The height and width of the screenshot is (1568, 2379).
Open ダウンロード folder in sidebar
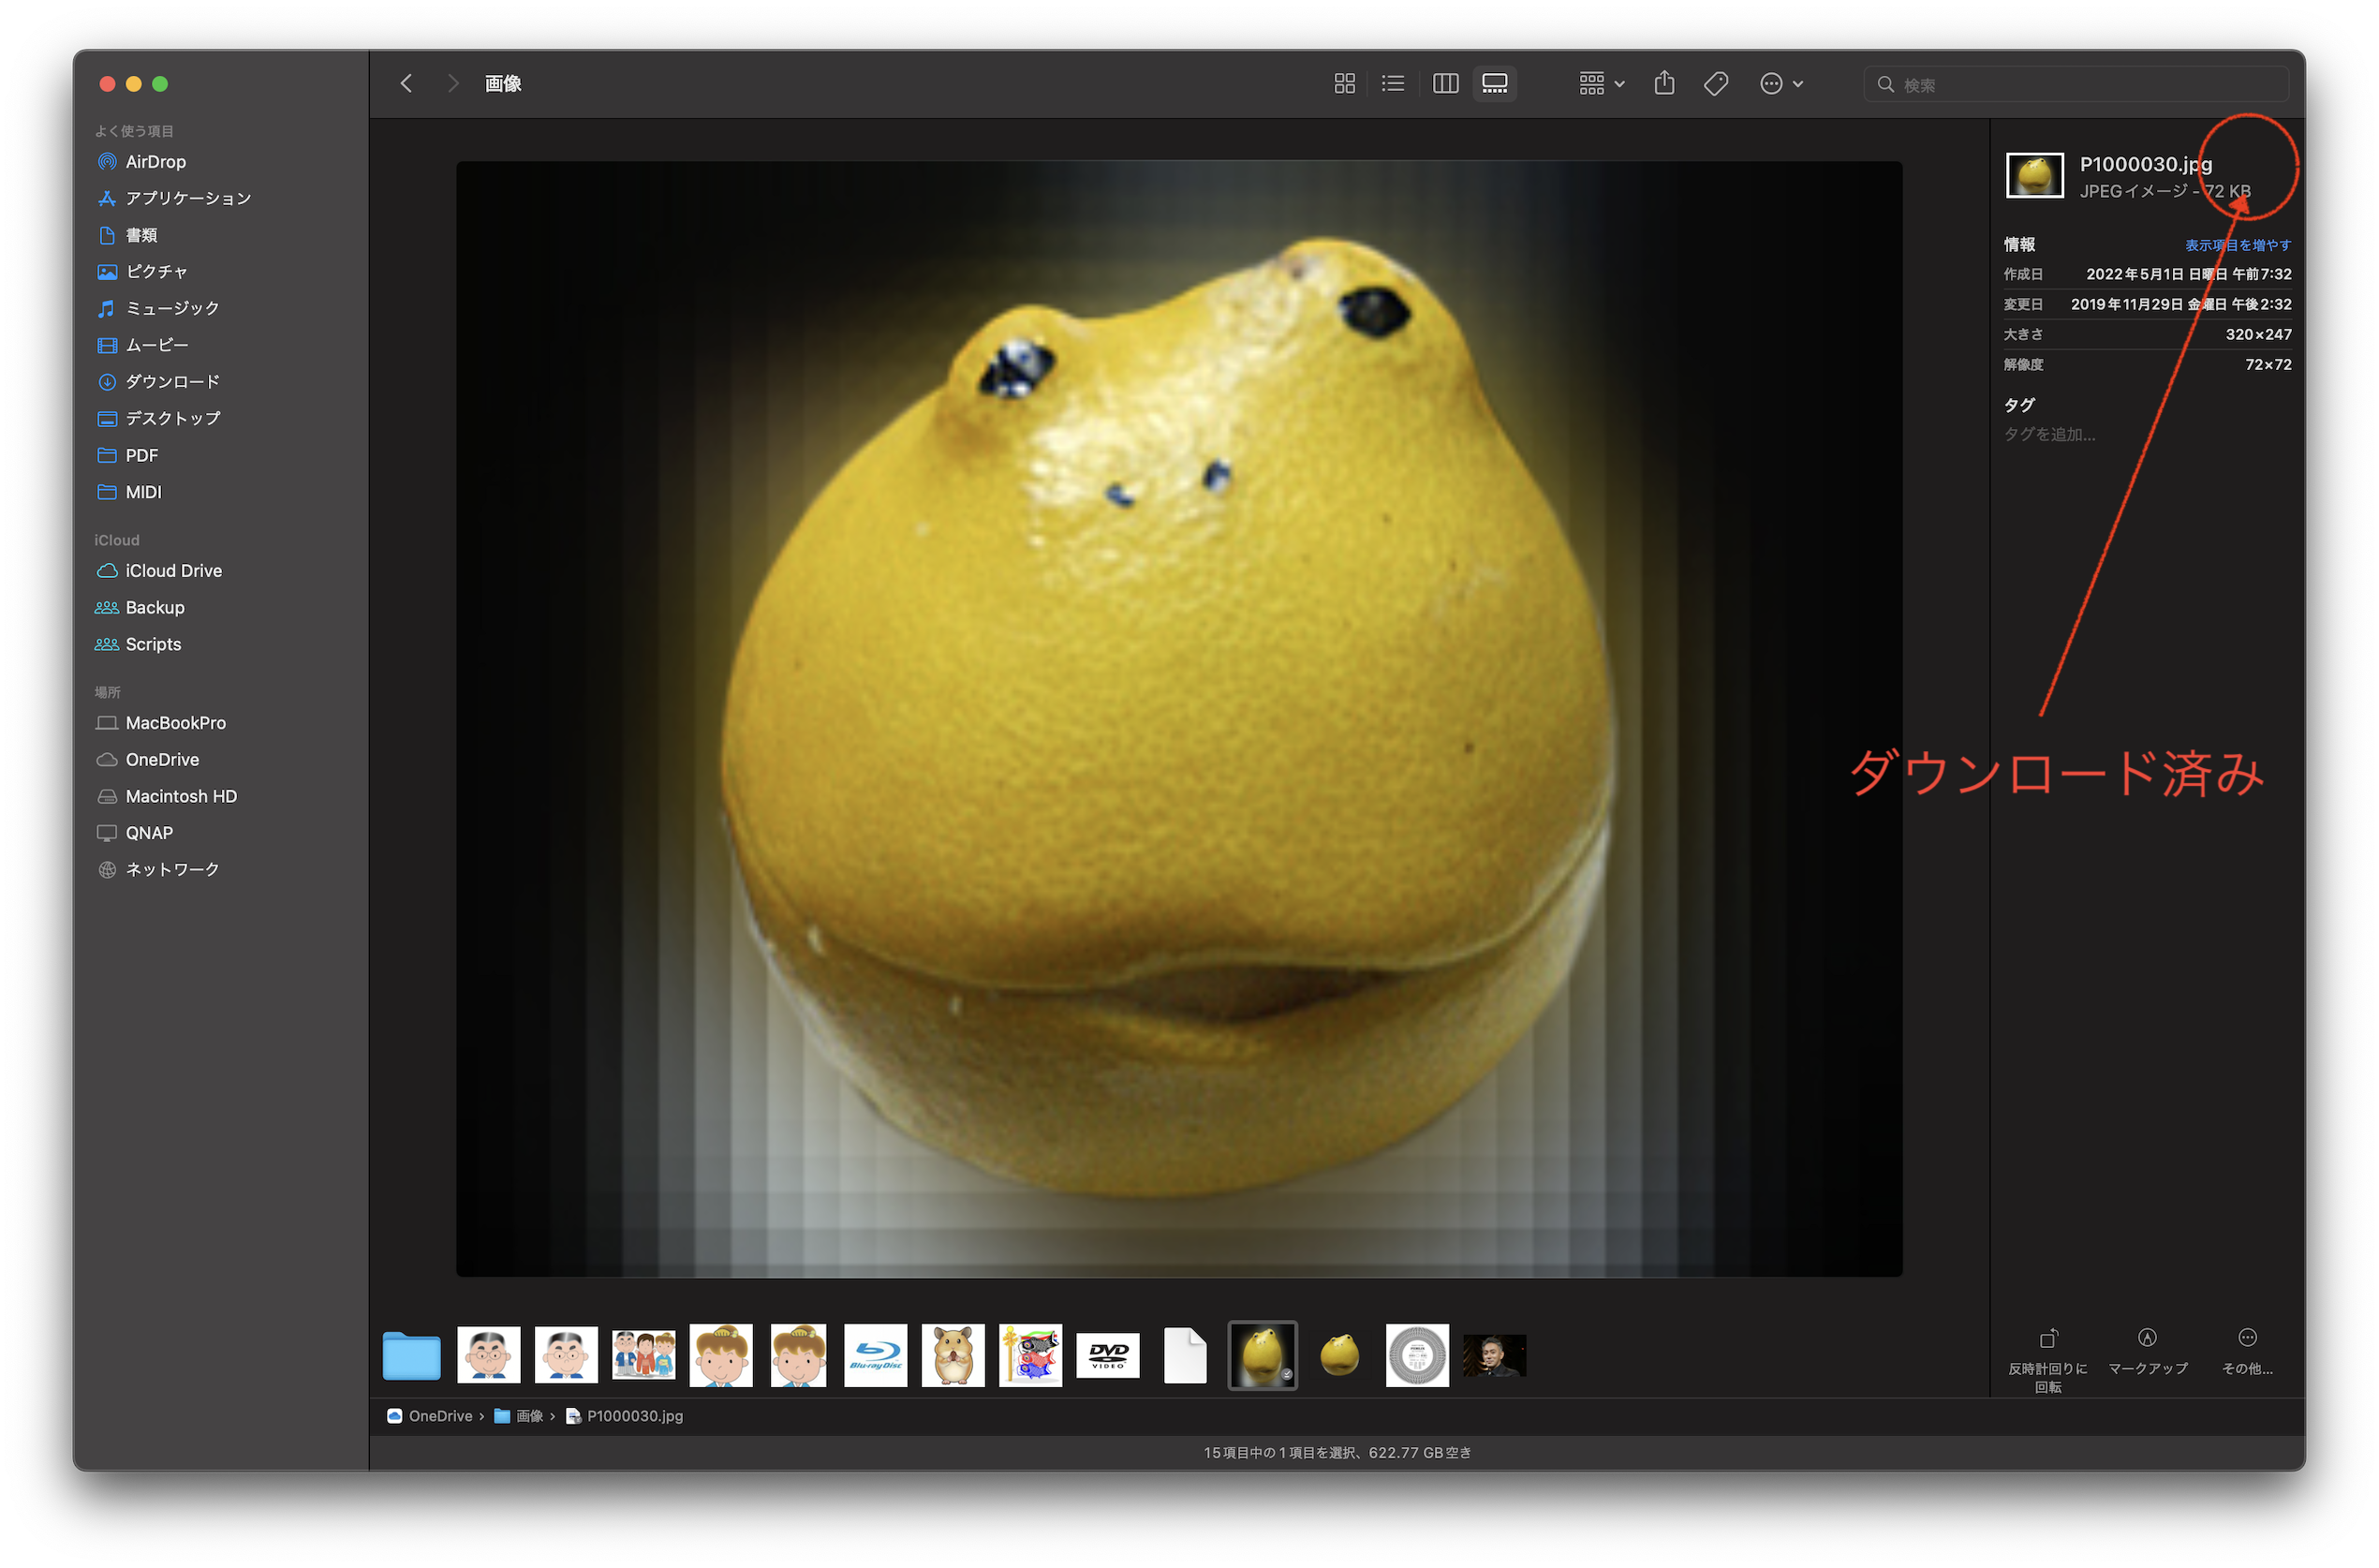click(x=172, y=382)
